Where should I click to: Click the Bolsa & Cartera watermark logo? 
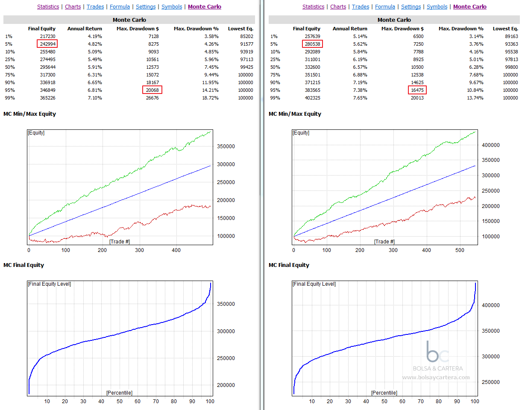pos(437,356)
